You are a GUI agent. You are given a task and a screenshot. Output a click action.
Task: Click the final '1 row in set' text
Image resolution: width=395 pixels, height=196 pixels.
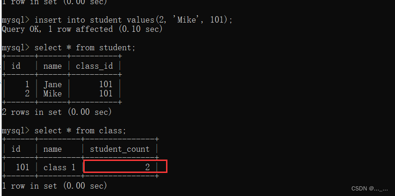click(x=54, y=186)
